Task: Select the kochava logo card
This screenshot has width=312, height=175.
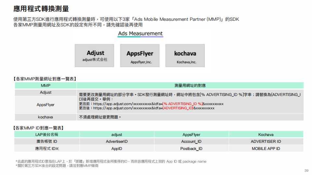Action: [x=185, y=56]
